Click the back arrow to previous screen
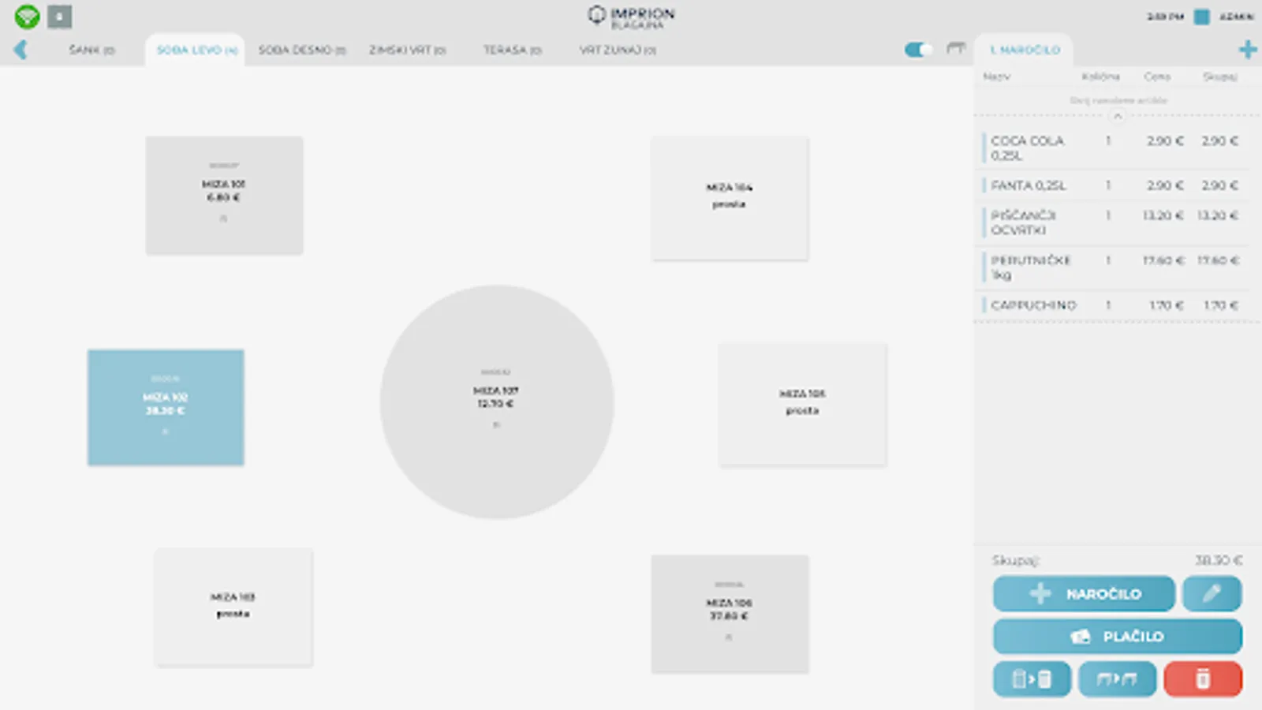The height and width of the screenshot is (710, 1262). (23, 49)
